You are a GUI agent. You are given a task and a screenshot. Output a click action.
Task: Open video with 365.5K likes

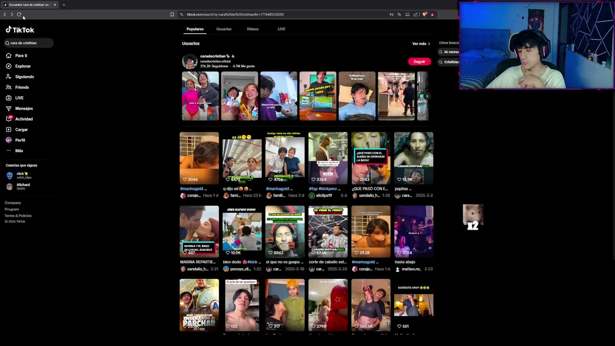371,305
